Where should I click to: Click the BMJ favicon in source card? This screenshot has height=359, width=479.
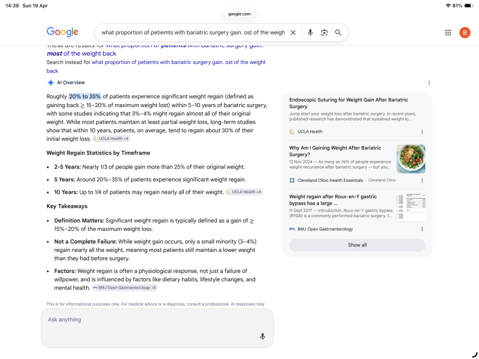click(x=292, y=229)
